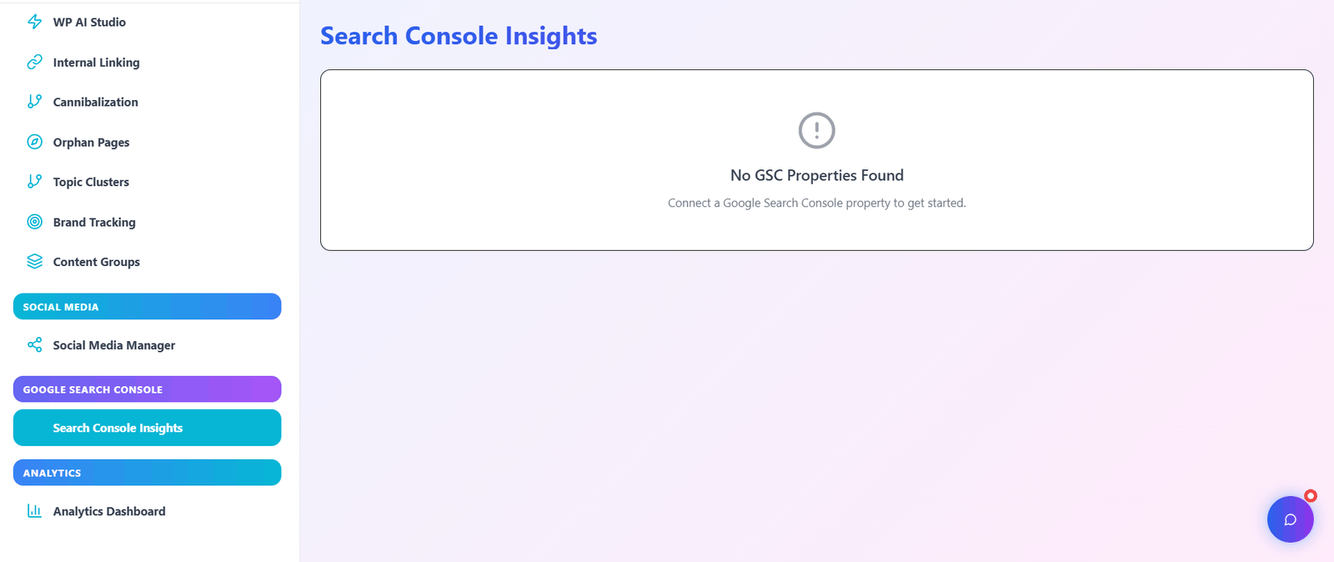
Task: Click the Topic Clusters icon
Action: click(x=34, y=182)
